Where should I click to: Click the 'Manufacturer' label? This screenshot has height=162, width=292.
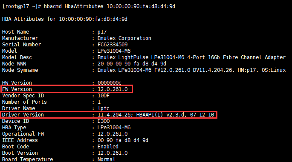coord(20,38)
